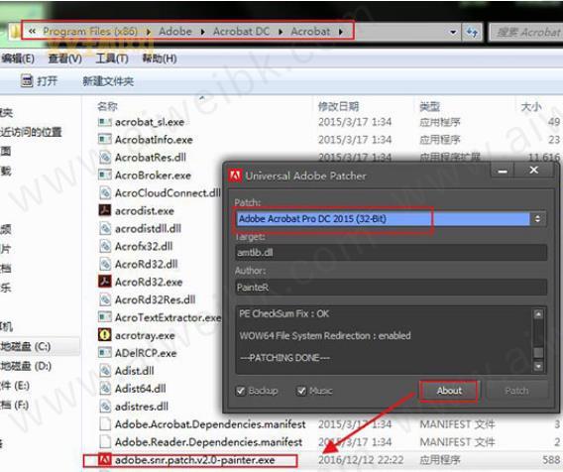
Task: Expand the arrow after Adobe in the path
Action: tap(203, 32)
